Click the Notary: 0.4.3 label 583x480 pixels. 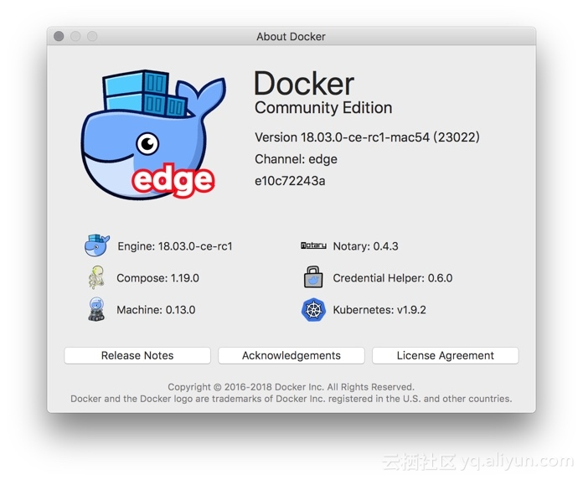click(365, 246)
